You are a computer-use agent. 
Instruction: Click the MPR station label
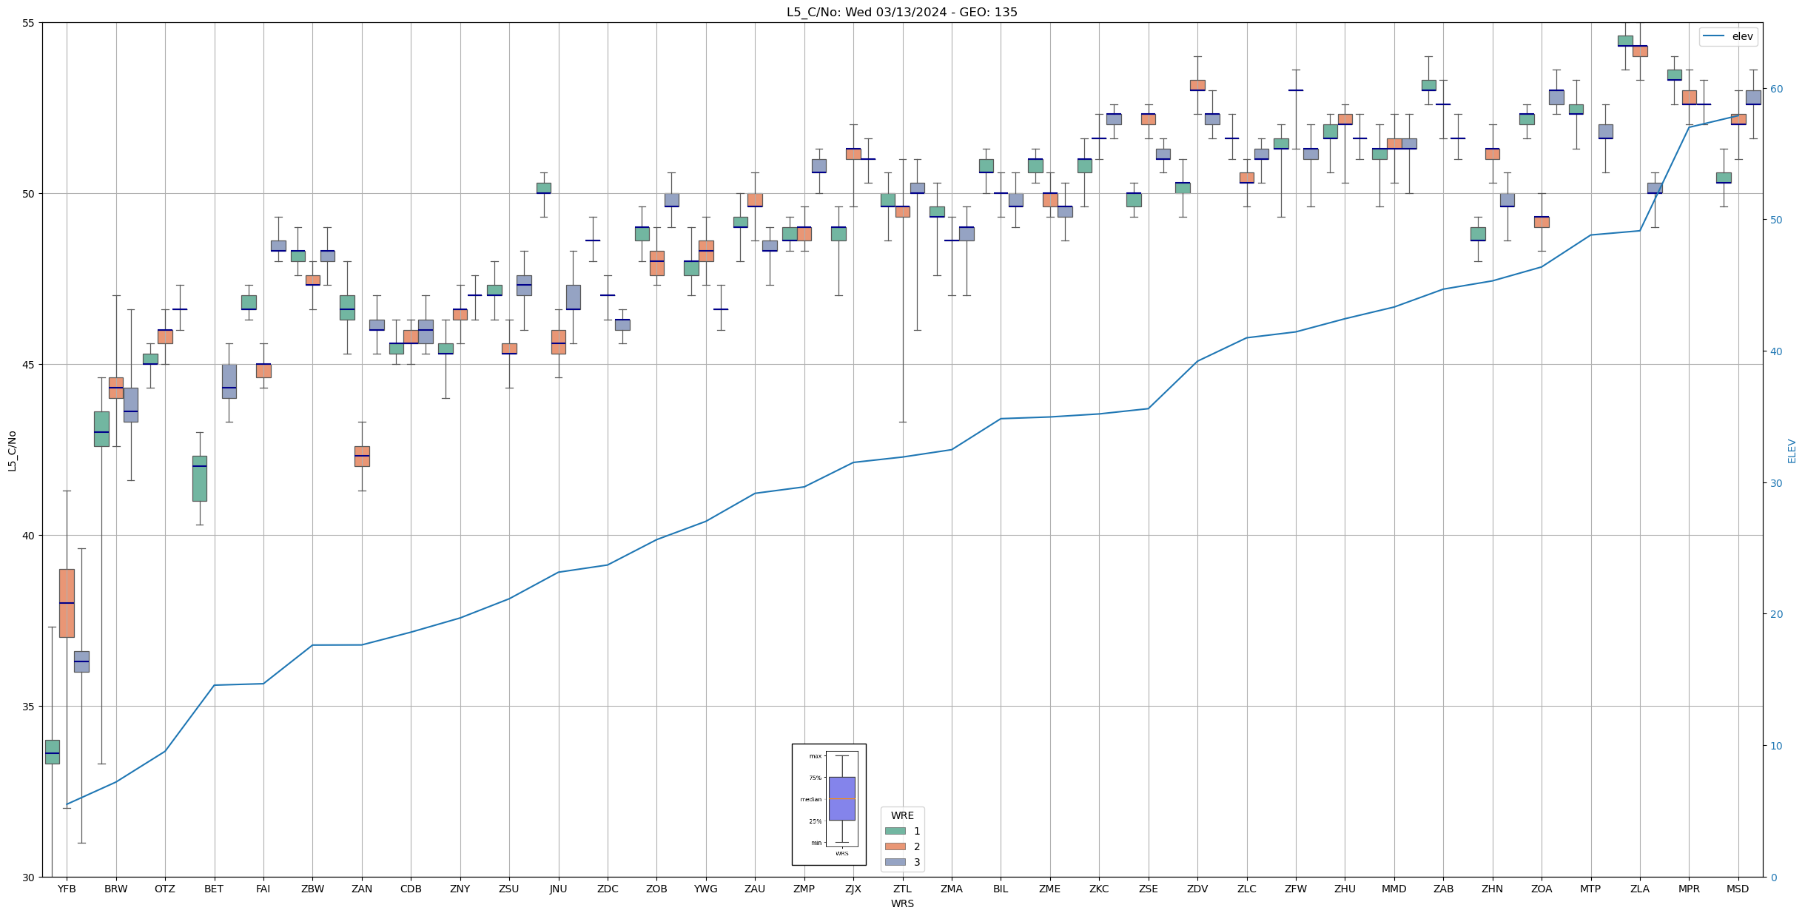coord(1689,889)
